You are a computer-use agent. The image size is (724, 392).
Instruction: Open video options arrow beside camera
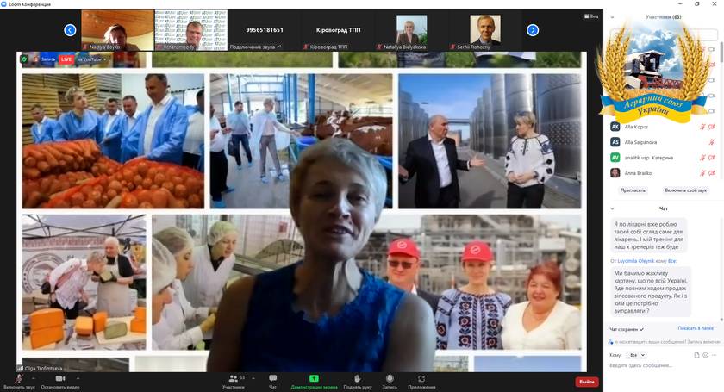[77, 378]
